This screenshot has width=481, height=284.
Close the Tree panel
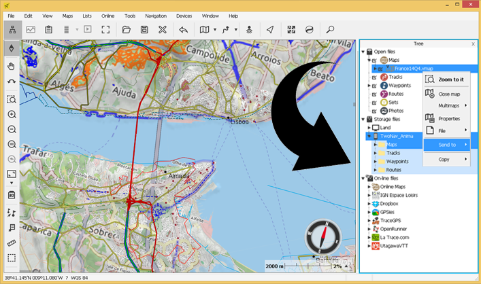474,44
